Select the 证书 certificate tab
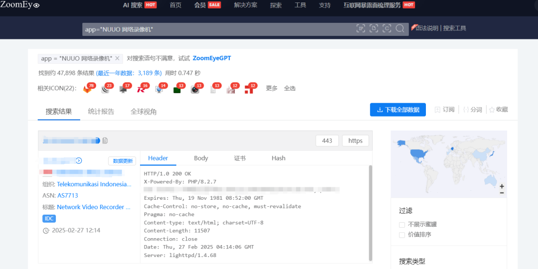Viewport: 538px width, 269px height. pyautogui.click(x=240, y=158)
